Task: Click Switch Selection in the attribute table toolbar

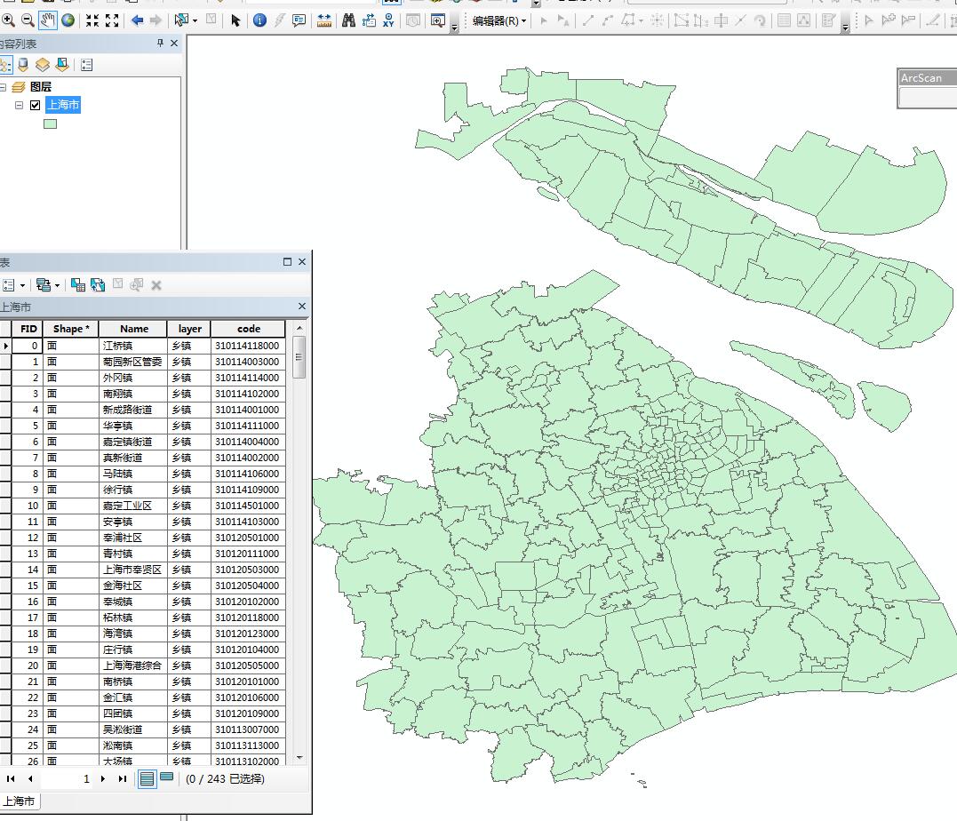Action: (x=98, y=285)
